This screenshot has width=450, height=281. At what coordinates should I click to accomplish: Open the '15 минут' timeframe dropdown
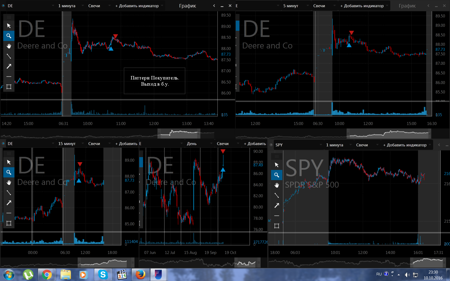coord(71,143)
